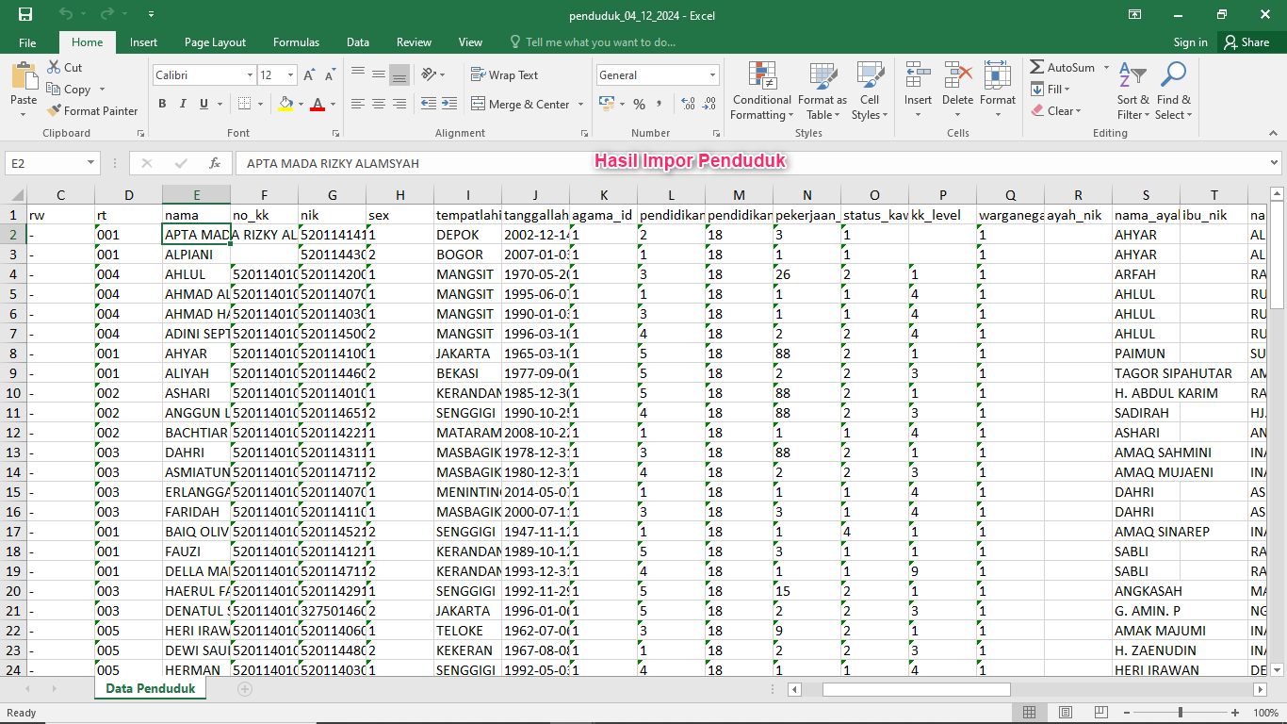Save the workbook via the floppy icon

pos(25,14)
